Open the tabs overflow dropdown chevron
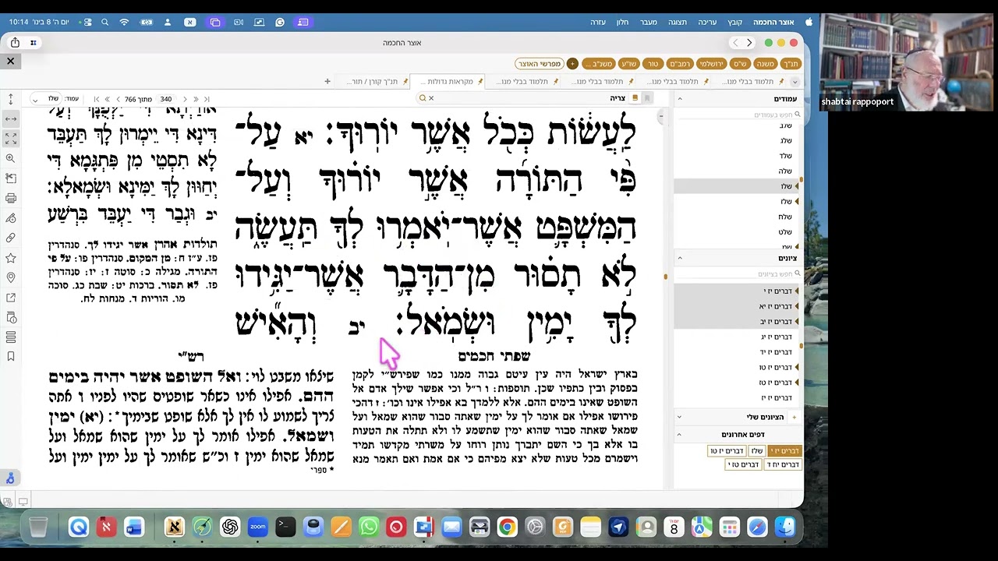Screen dimensions: 998x561 pyautogui.click(x=795, y=82)
